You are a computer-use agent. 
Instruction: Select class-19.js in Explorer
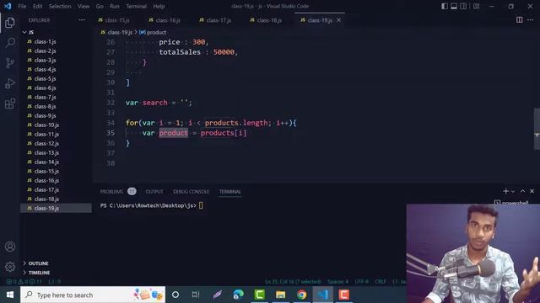point(57,208)
